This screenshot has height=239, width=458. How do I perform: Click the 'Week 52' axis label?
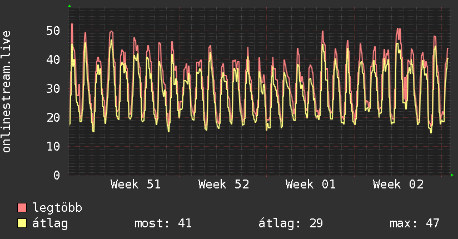tap(224, 185)
